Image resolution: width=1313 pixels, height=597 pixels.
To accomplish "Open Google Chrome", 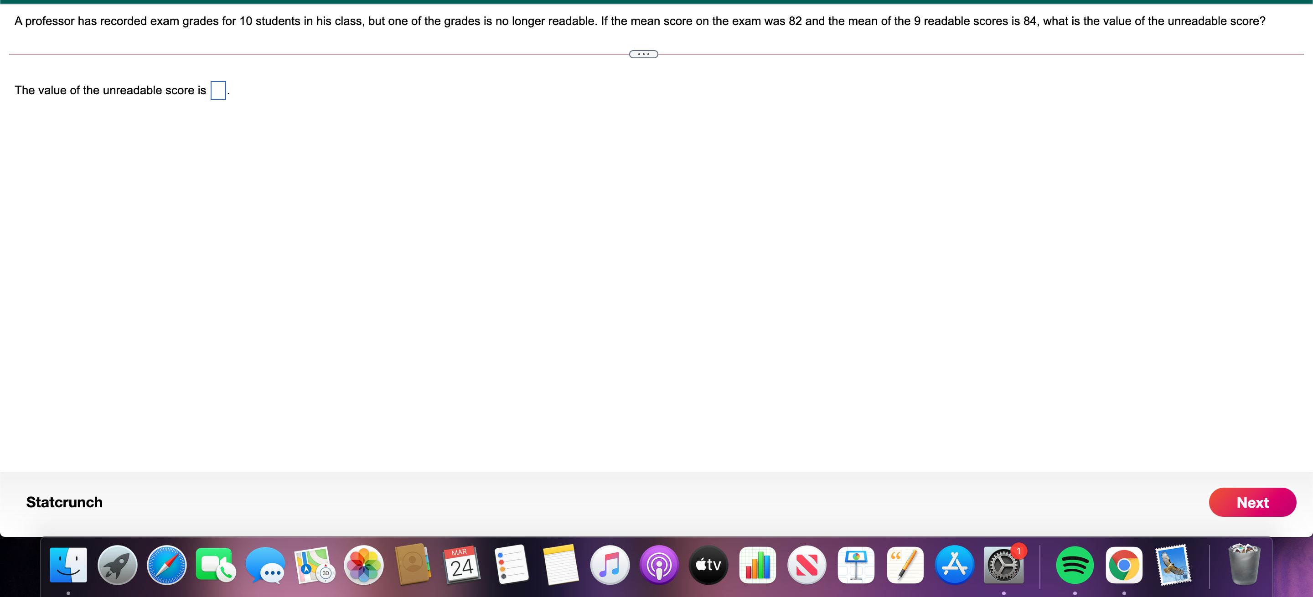I will [x=1125, y=565].
